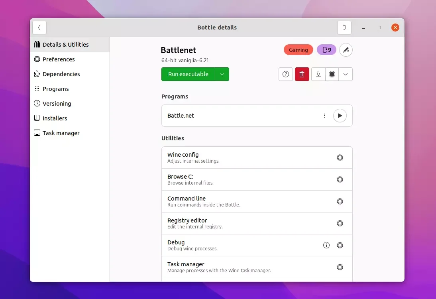Click the download arrow backup icon
The image size is (436, 299).
pyautogui.click(x=318, y=74)
